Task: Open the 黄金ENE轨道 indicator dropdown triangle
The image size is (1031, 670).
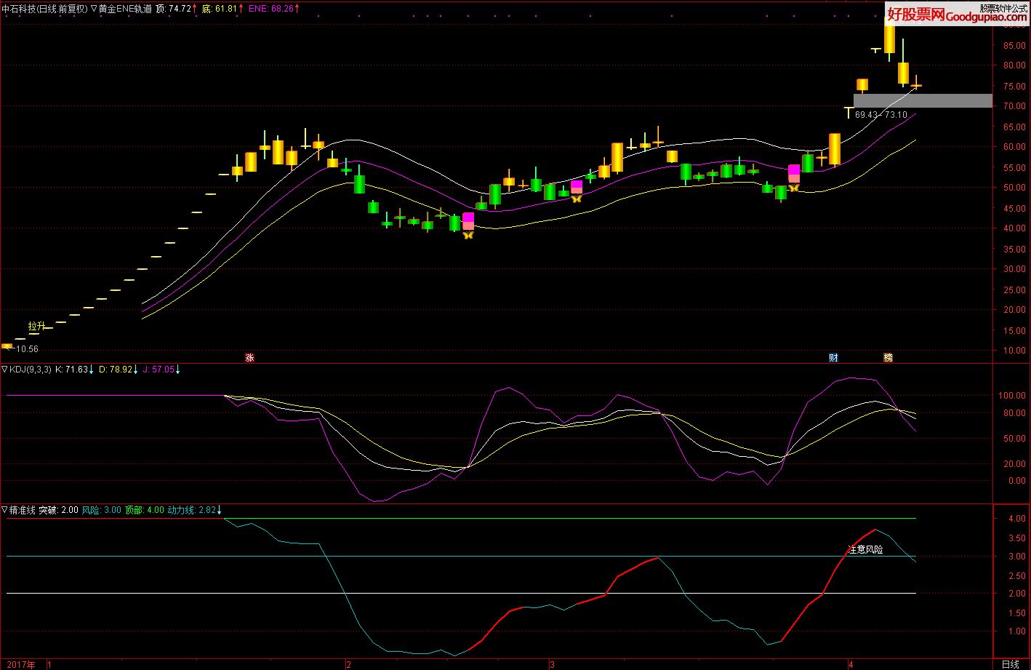Action: pyautogui.click(x=94, y=9)
